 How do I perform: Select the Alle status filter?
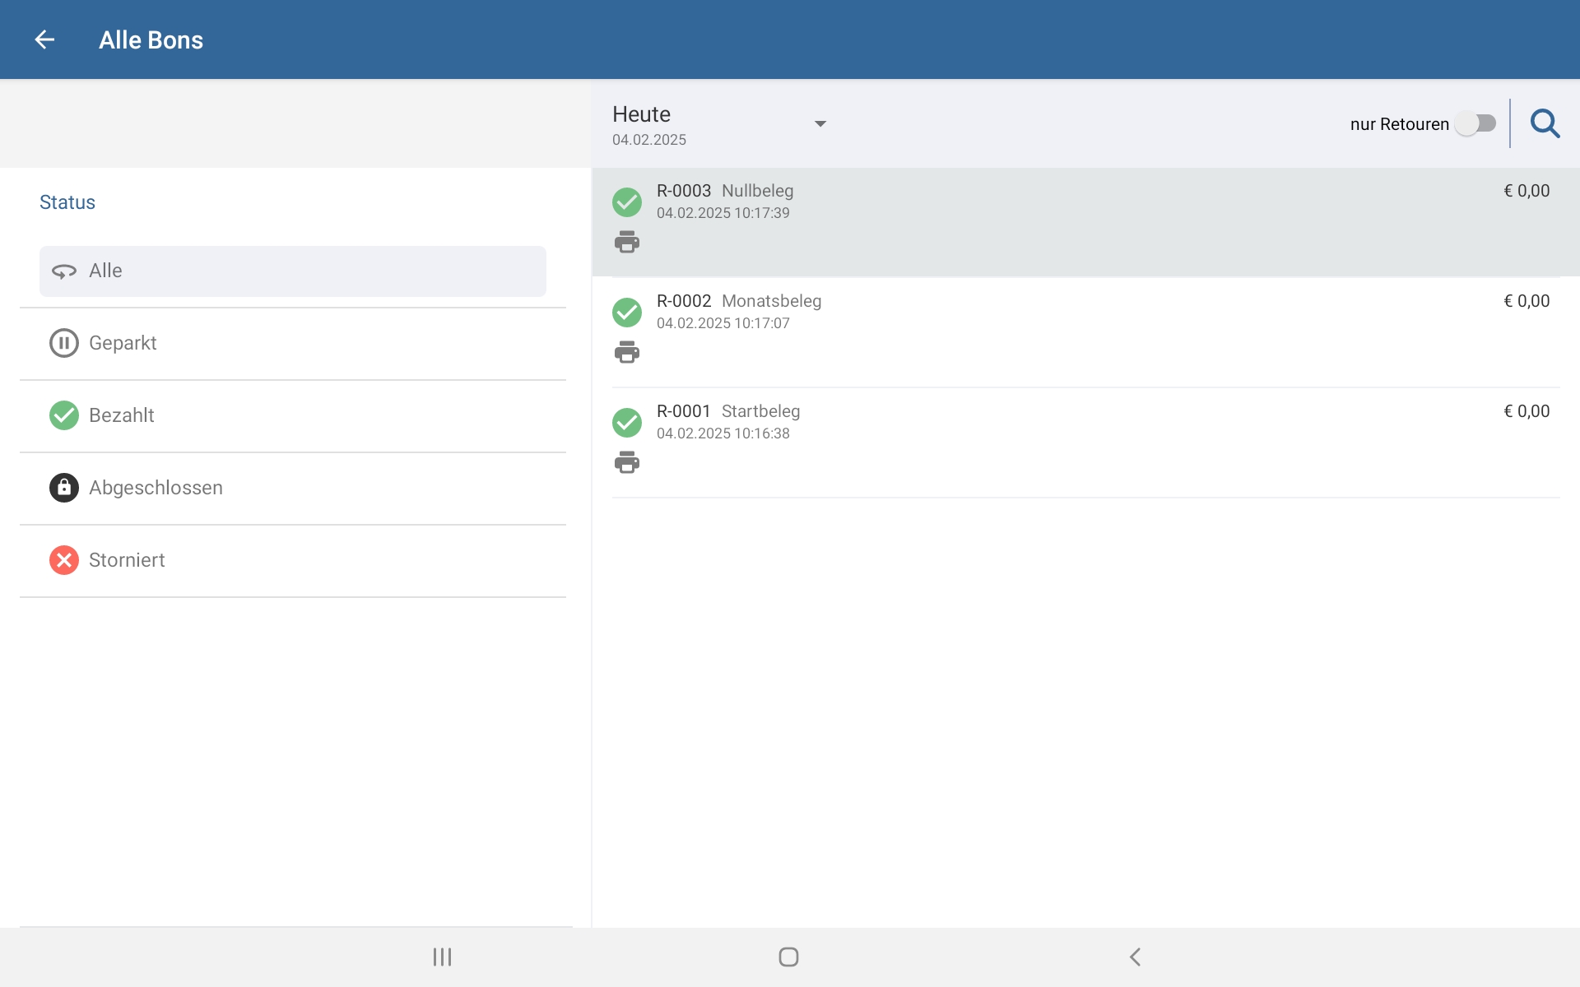(292, 271)
